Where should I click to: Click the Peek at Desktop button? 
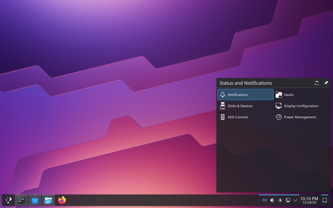(x=325, y=200)
